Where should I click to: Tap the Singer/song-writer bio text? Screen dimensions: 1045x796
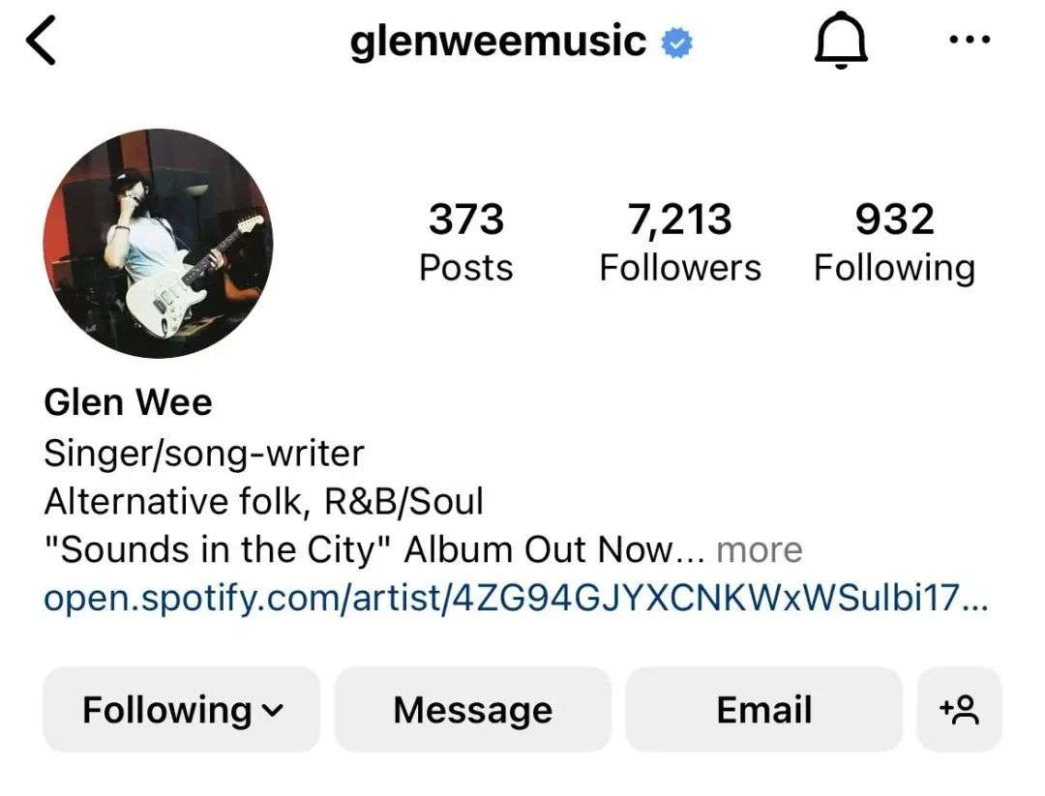(x=204, y=454)
